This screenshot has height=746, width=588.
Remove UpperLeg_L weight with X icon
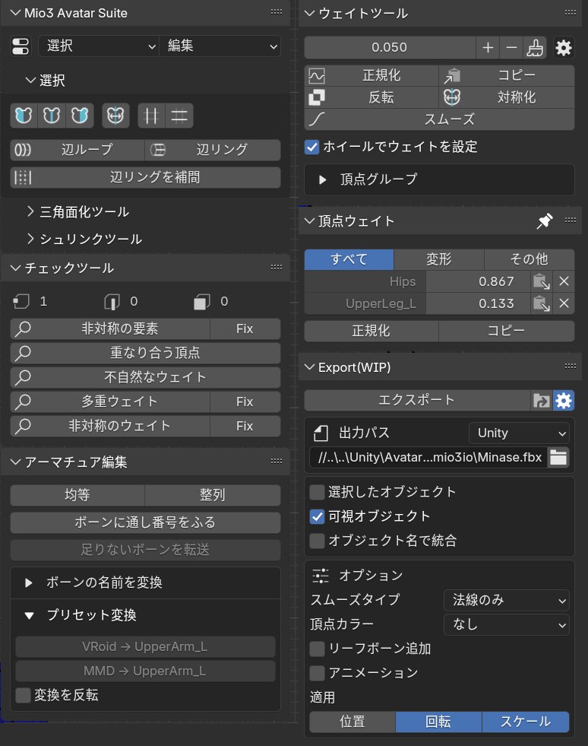click(x=564, y=303)
